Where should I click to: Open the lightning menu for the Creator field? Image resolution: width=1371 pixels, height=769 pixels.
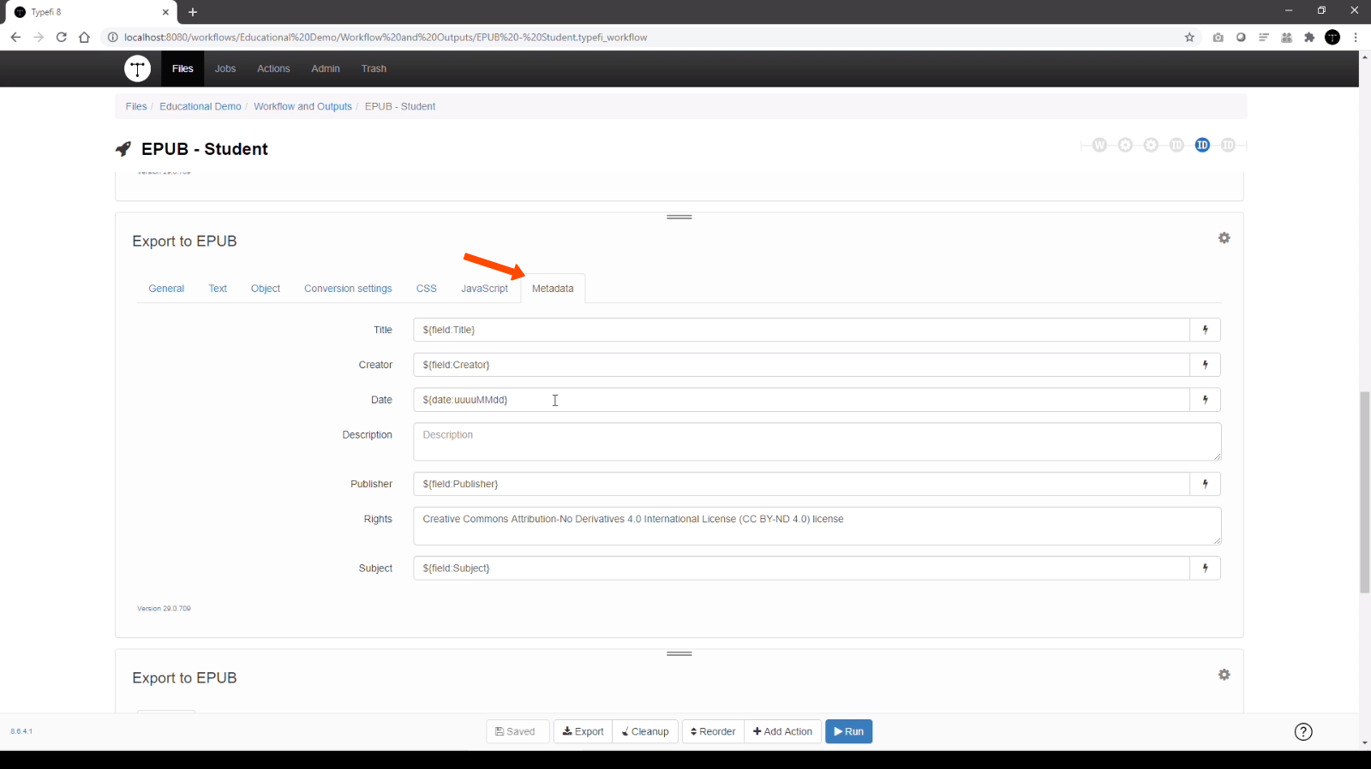[1206, 365]
